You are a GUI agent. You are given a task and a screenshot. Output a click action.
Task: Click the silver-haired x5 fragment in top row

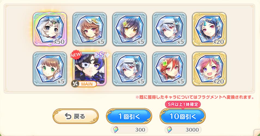pos(169,29)
